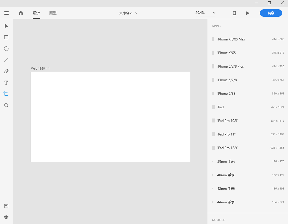The height and width of the screenshot is (224, 288).
Task: Select the Text tool
Action: pyautogui.click(x=6, y=83)
